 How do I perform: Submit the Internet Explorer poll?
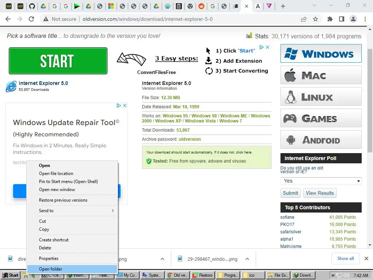(290, 193)
